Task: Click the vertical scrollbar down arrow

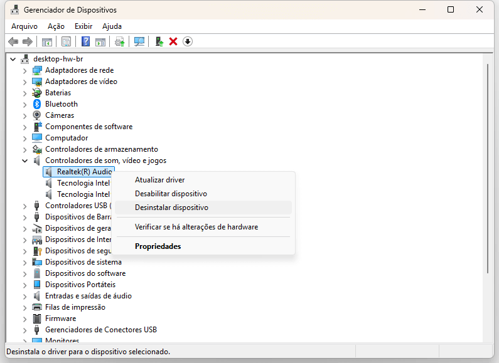Action: pyautogui.click(x=488, y=337)
